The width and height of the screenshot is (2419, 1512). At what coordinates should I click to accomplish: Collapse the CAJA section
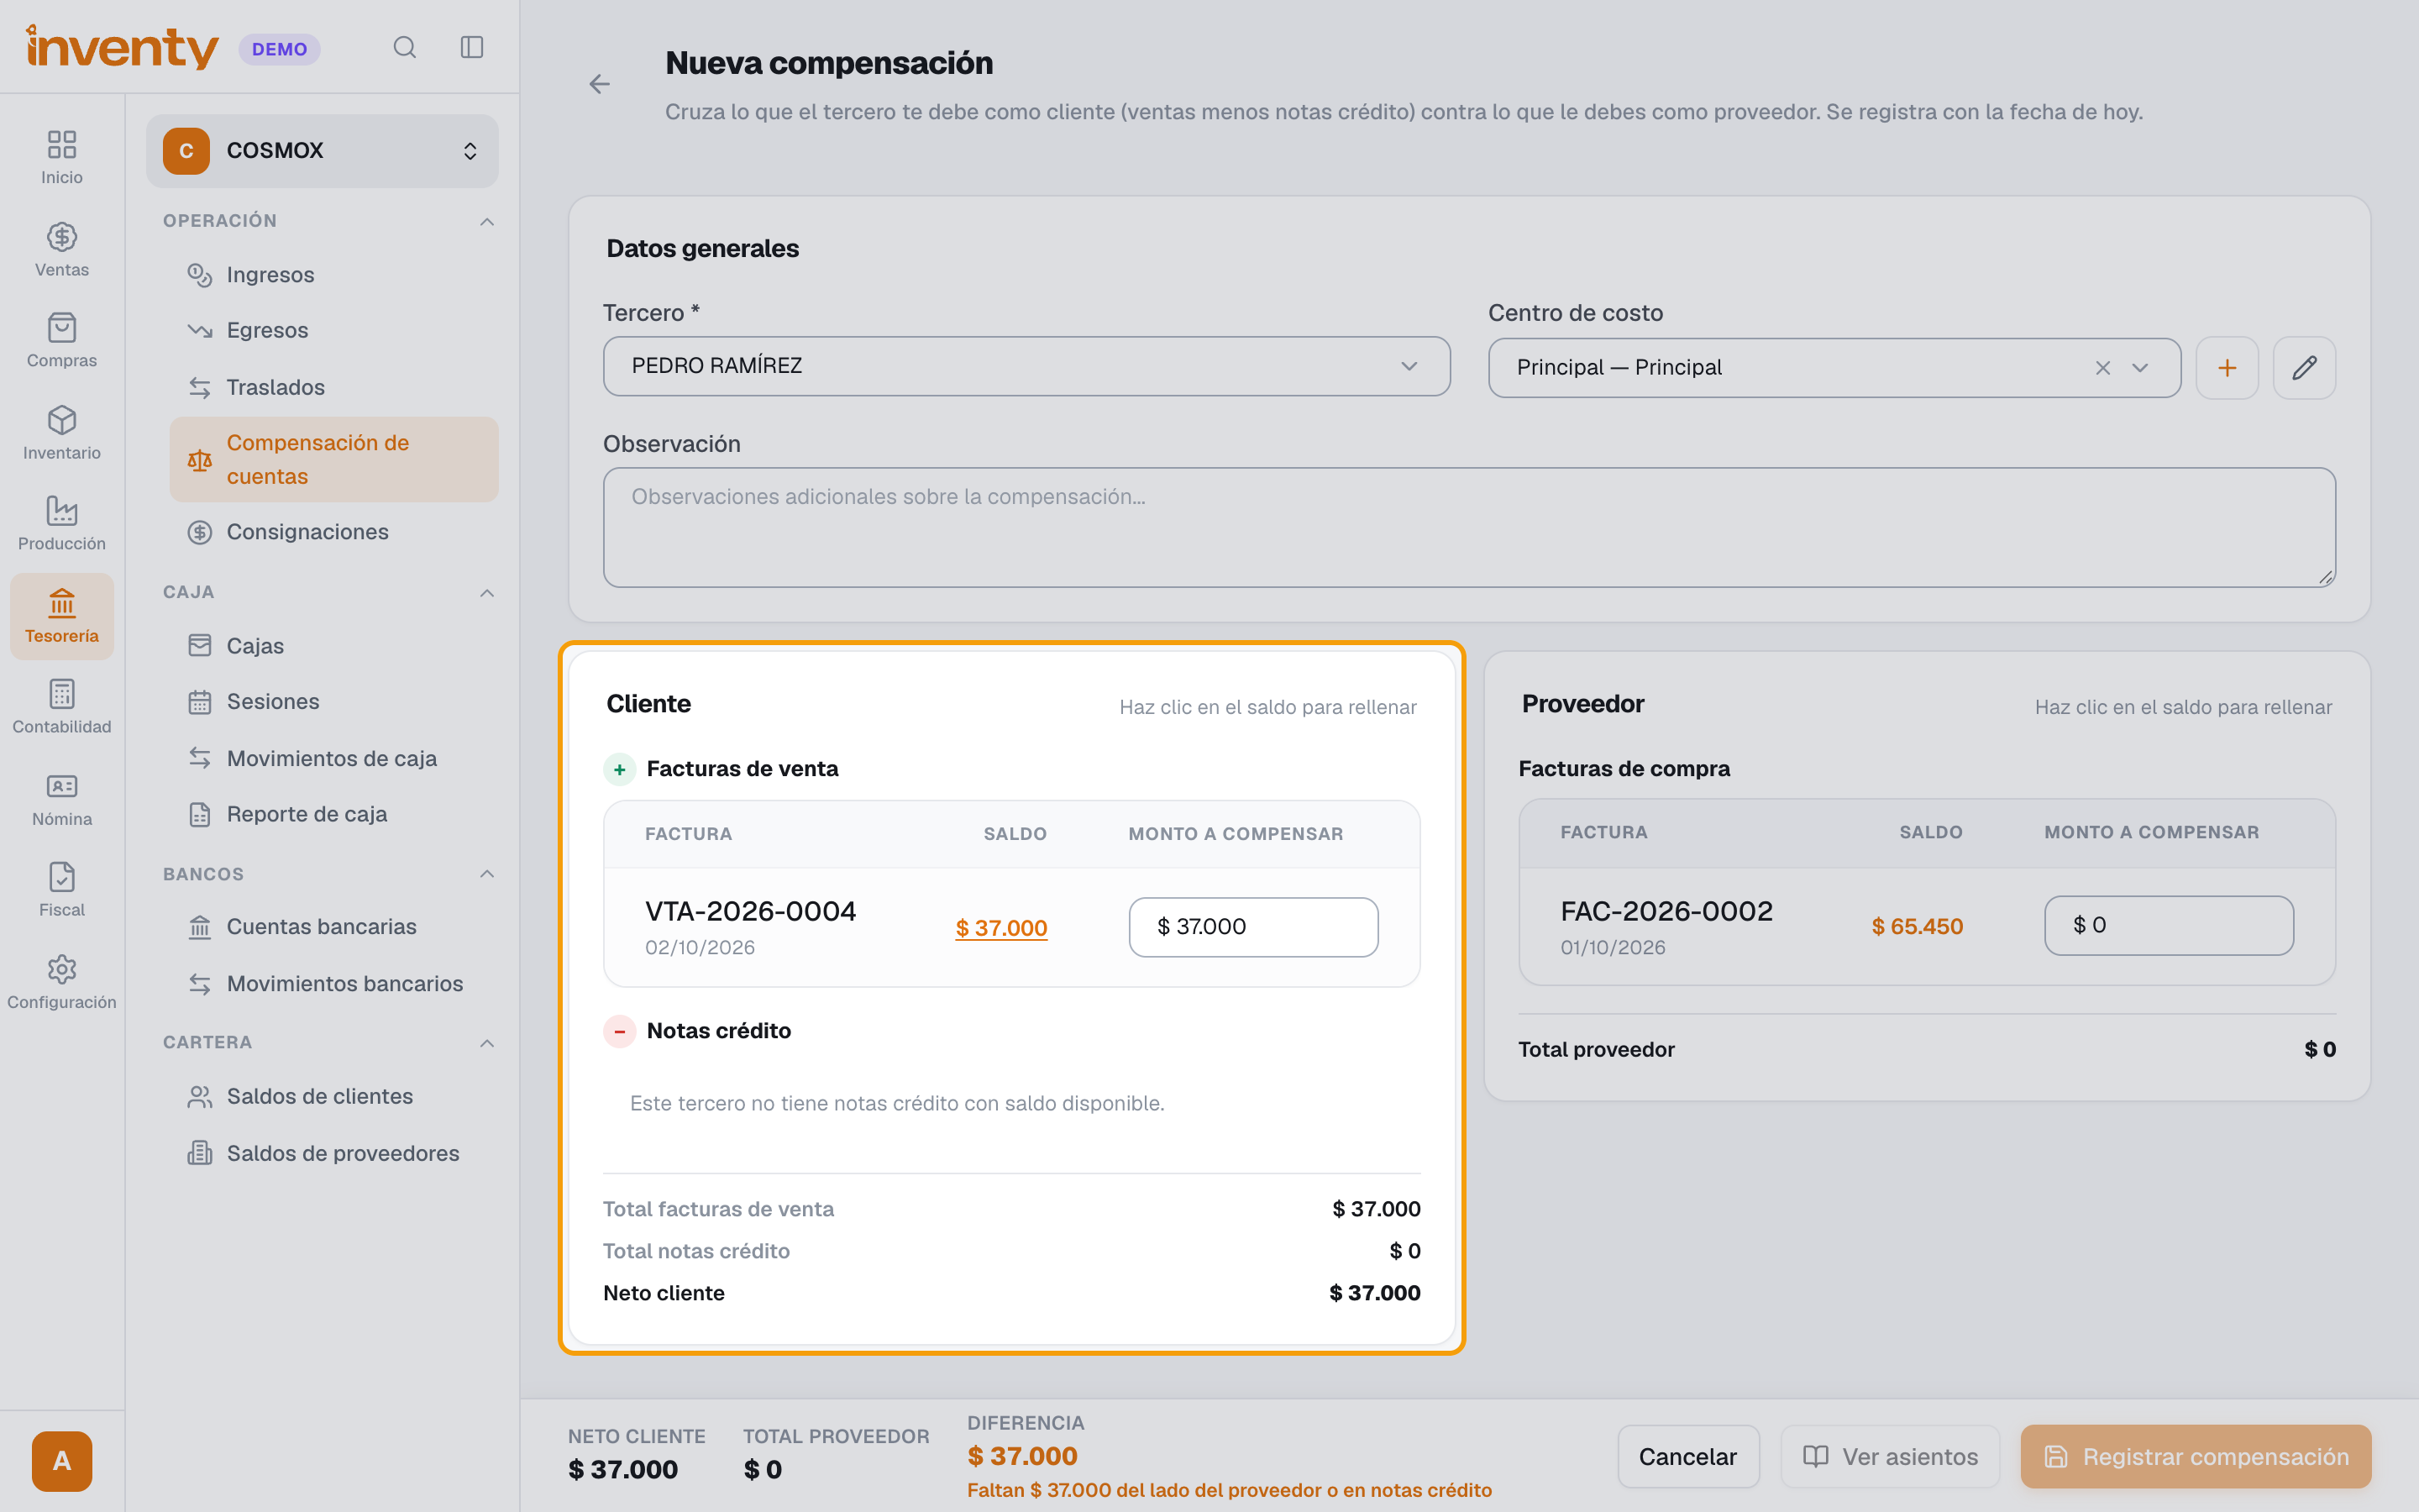click(487, 593)
